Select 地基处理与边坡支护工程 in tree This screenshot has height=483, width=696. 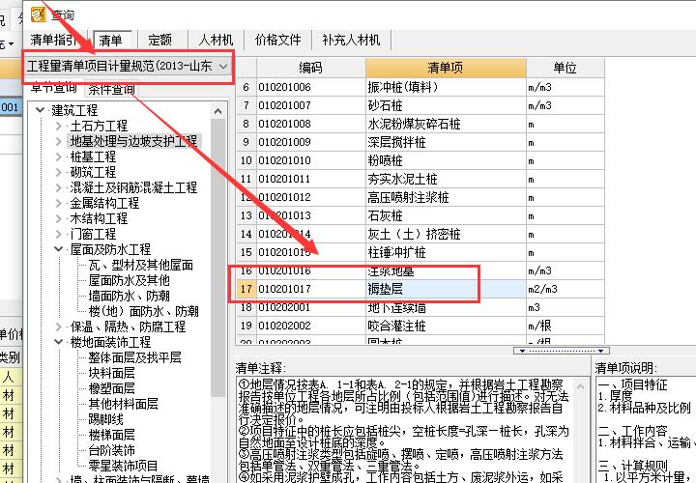click(x=133, y=141)
